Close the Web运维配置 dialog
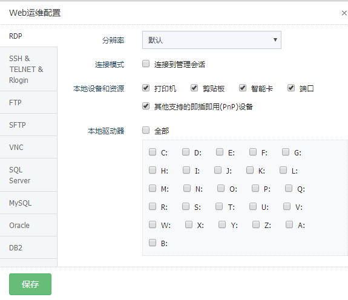This screenshot has width=348, height=300. 344,13
